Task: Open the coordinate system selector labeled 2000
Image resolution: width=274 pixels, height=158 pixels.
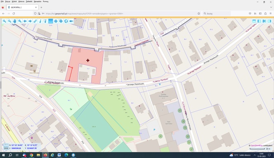Action: 6,148
